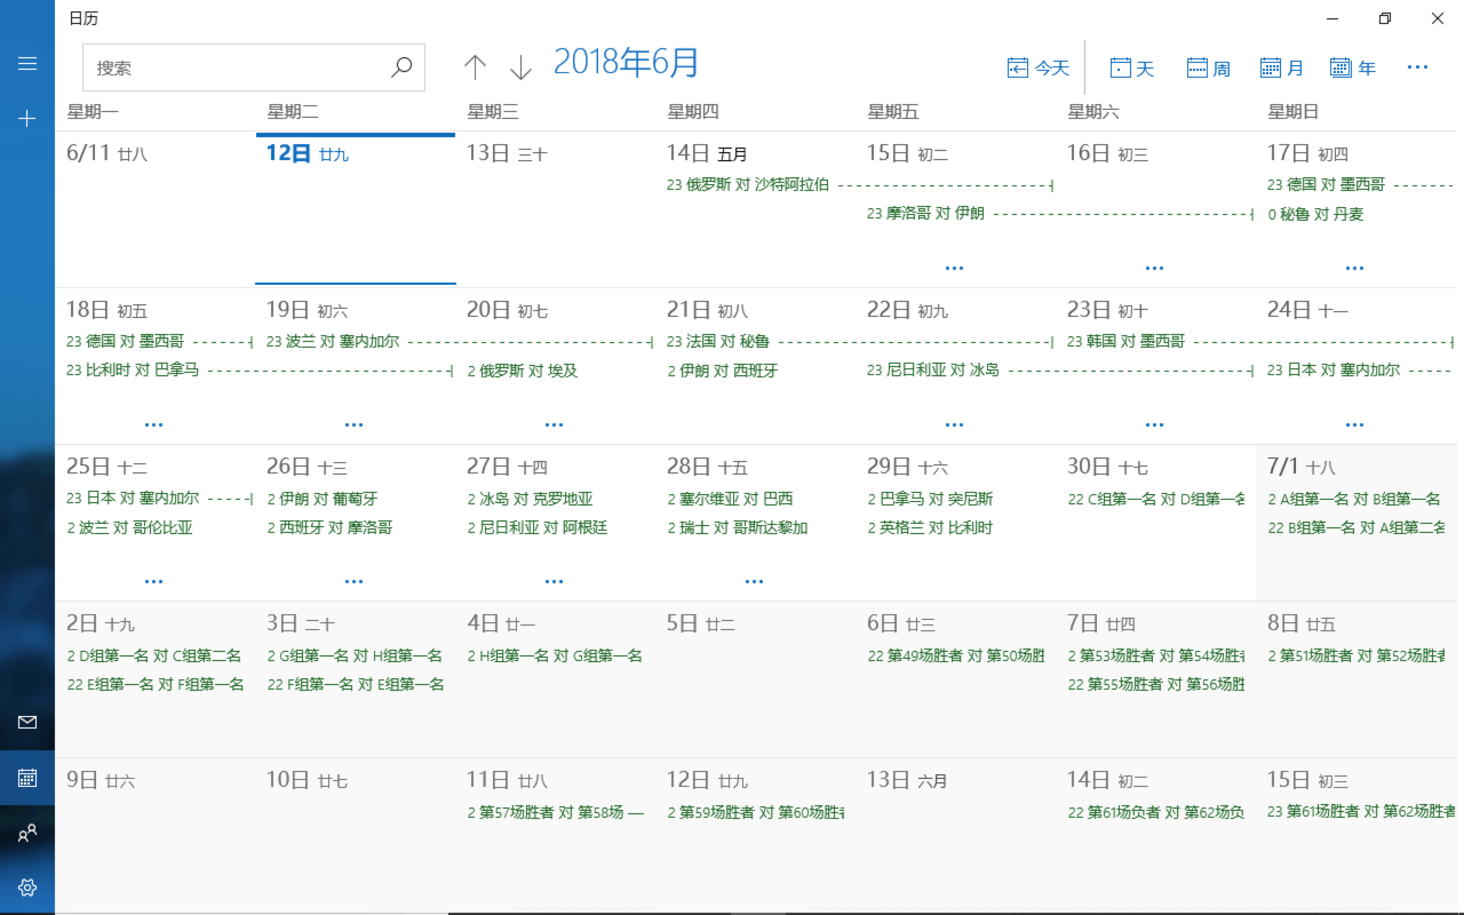Expand hidden events on 20日 初七
This screenshot has height=915, width=1464.
554,424
